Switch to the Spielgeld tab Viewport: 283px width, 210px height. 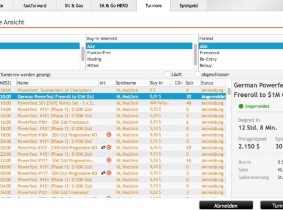(188, 5)
